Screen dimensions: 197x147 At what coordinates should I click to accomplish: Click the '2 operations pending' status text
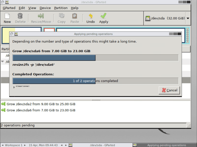point(18,125)
